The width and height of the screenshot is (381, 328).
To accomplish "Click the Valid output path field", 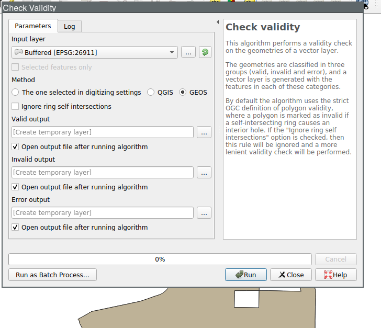I will [103, 132].
